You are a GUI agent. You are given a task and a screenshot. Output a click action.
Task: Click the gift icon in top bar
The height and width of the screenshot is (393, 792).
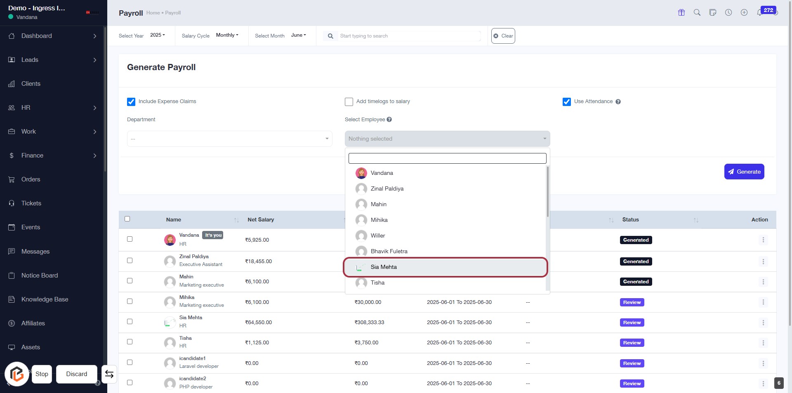pos(681,12)
